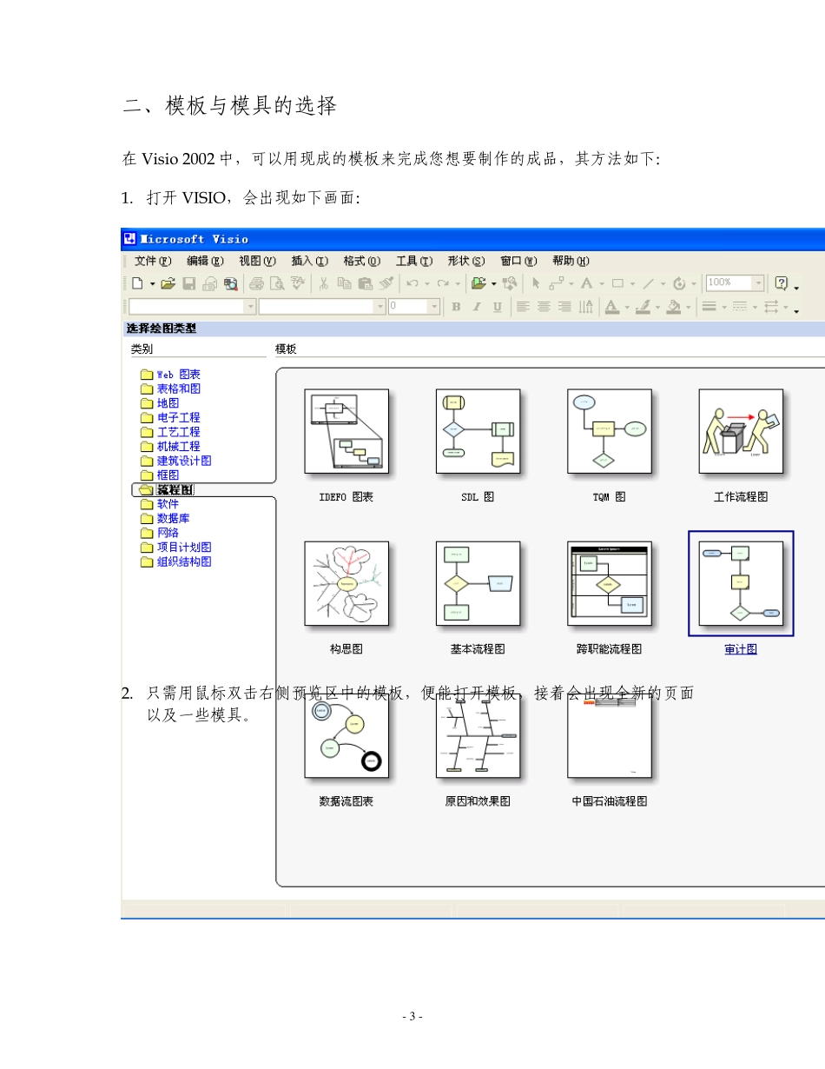The height and width of the screenshot is (1069, 825).
Task: Select the 基本流程图 template thumbnail
Action: coord(478,583)
